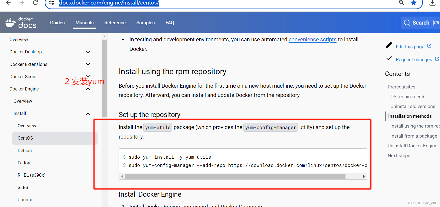
Task: Jump to Installation methods in Contents
Action: (x=410, y=116)
